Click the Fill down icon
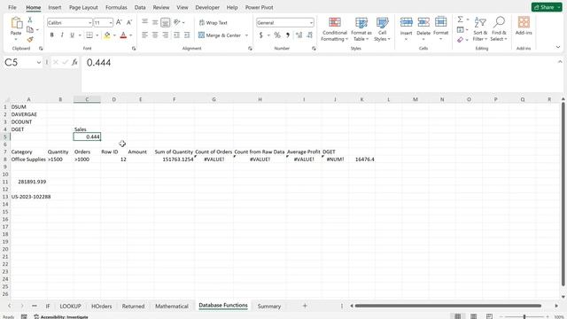567x319 pixels. tap(460, 29)
